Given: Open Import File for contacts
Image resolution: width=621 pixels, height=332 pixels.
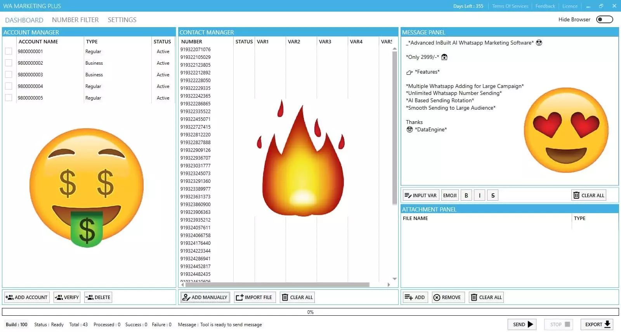Looking at the screenshot, I should coord(255,298).
